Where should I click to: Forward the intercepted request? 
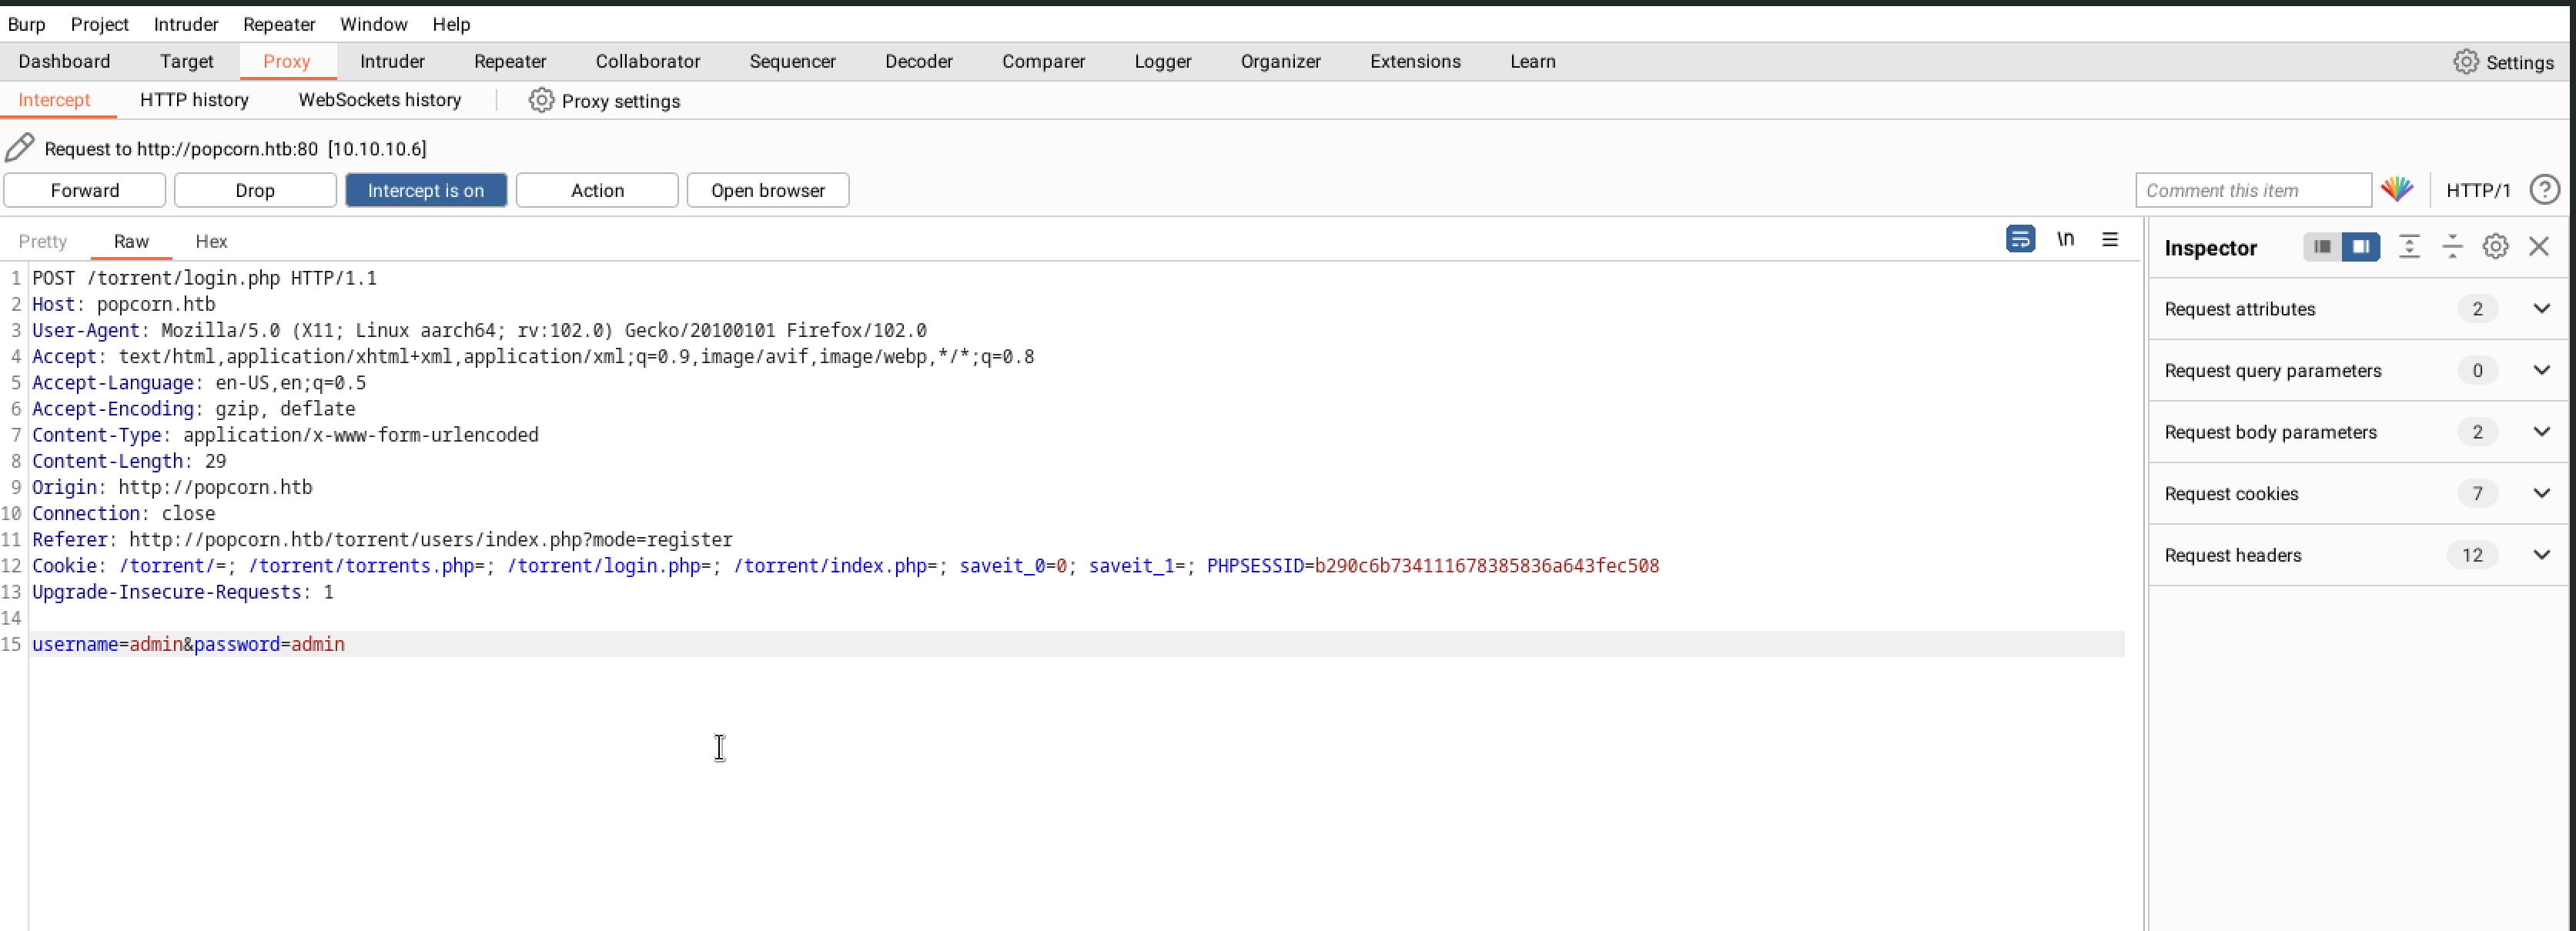click(85, 190)
